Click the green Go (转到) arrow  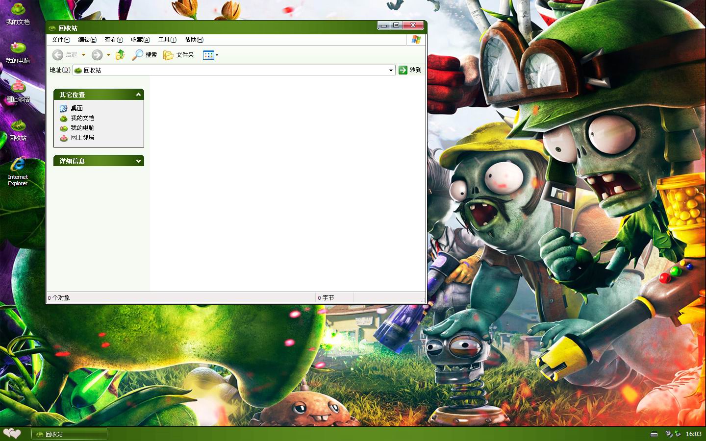[x=403, y=70]
